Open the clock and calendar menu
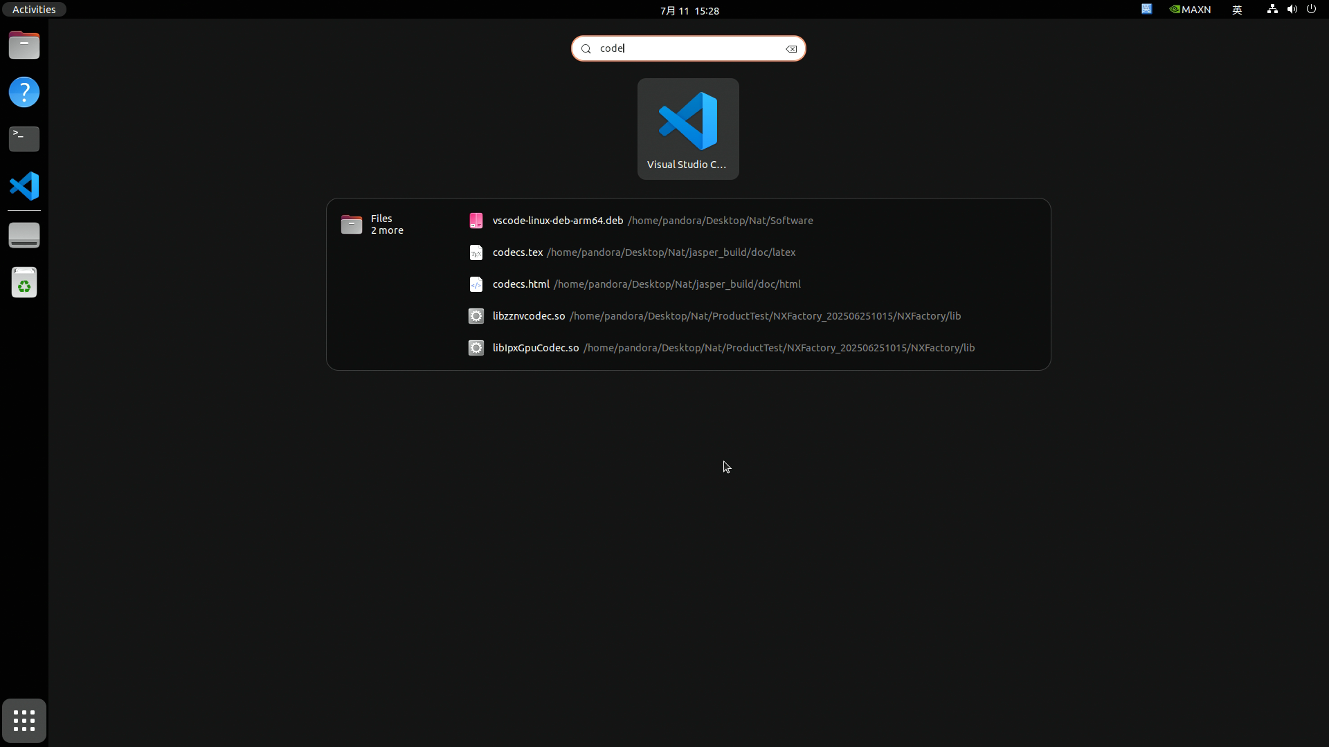Viewport: 1329px width, 747px height. (689, 10)
